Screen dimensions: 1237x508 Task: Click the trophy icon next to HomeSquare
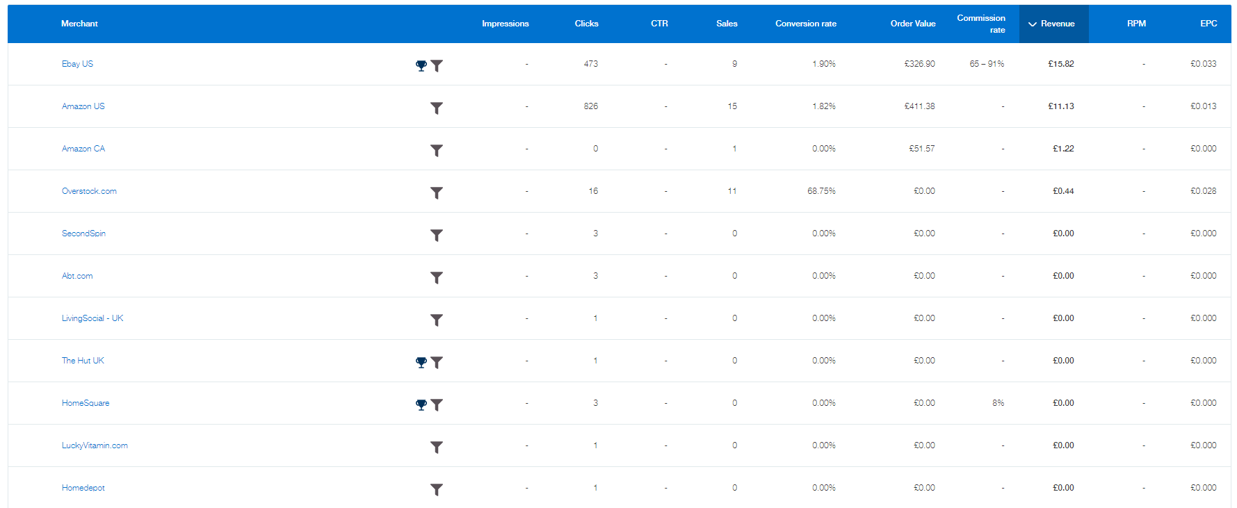(x=421, y=404)
